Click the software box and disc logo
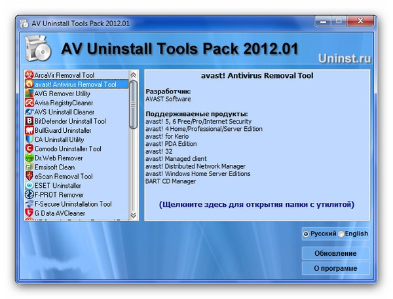 pyautogui.click(x=38, y=48)
